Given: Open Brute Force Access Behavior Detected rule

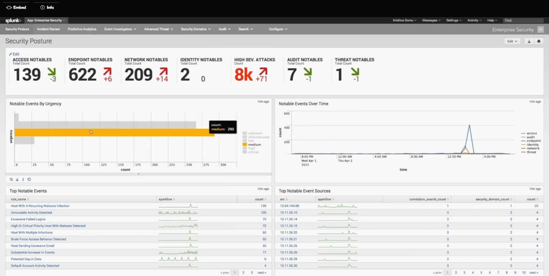Looking at the screenshot, I should point(39,239).
